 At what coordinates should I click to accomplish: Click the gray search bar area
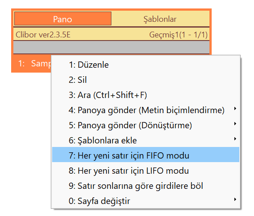pos(111,47)
